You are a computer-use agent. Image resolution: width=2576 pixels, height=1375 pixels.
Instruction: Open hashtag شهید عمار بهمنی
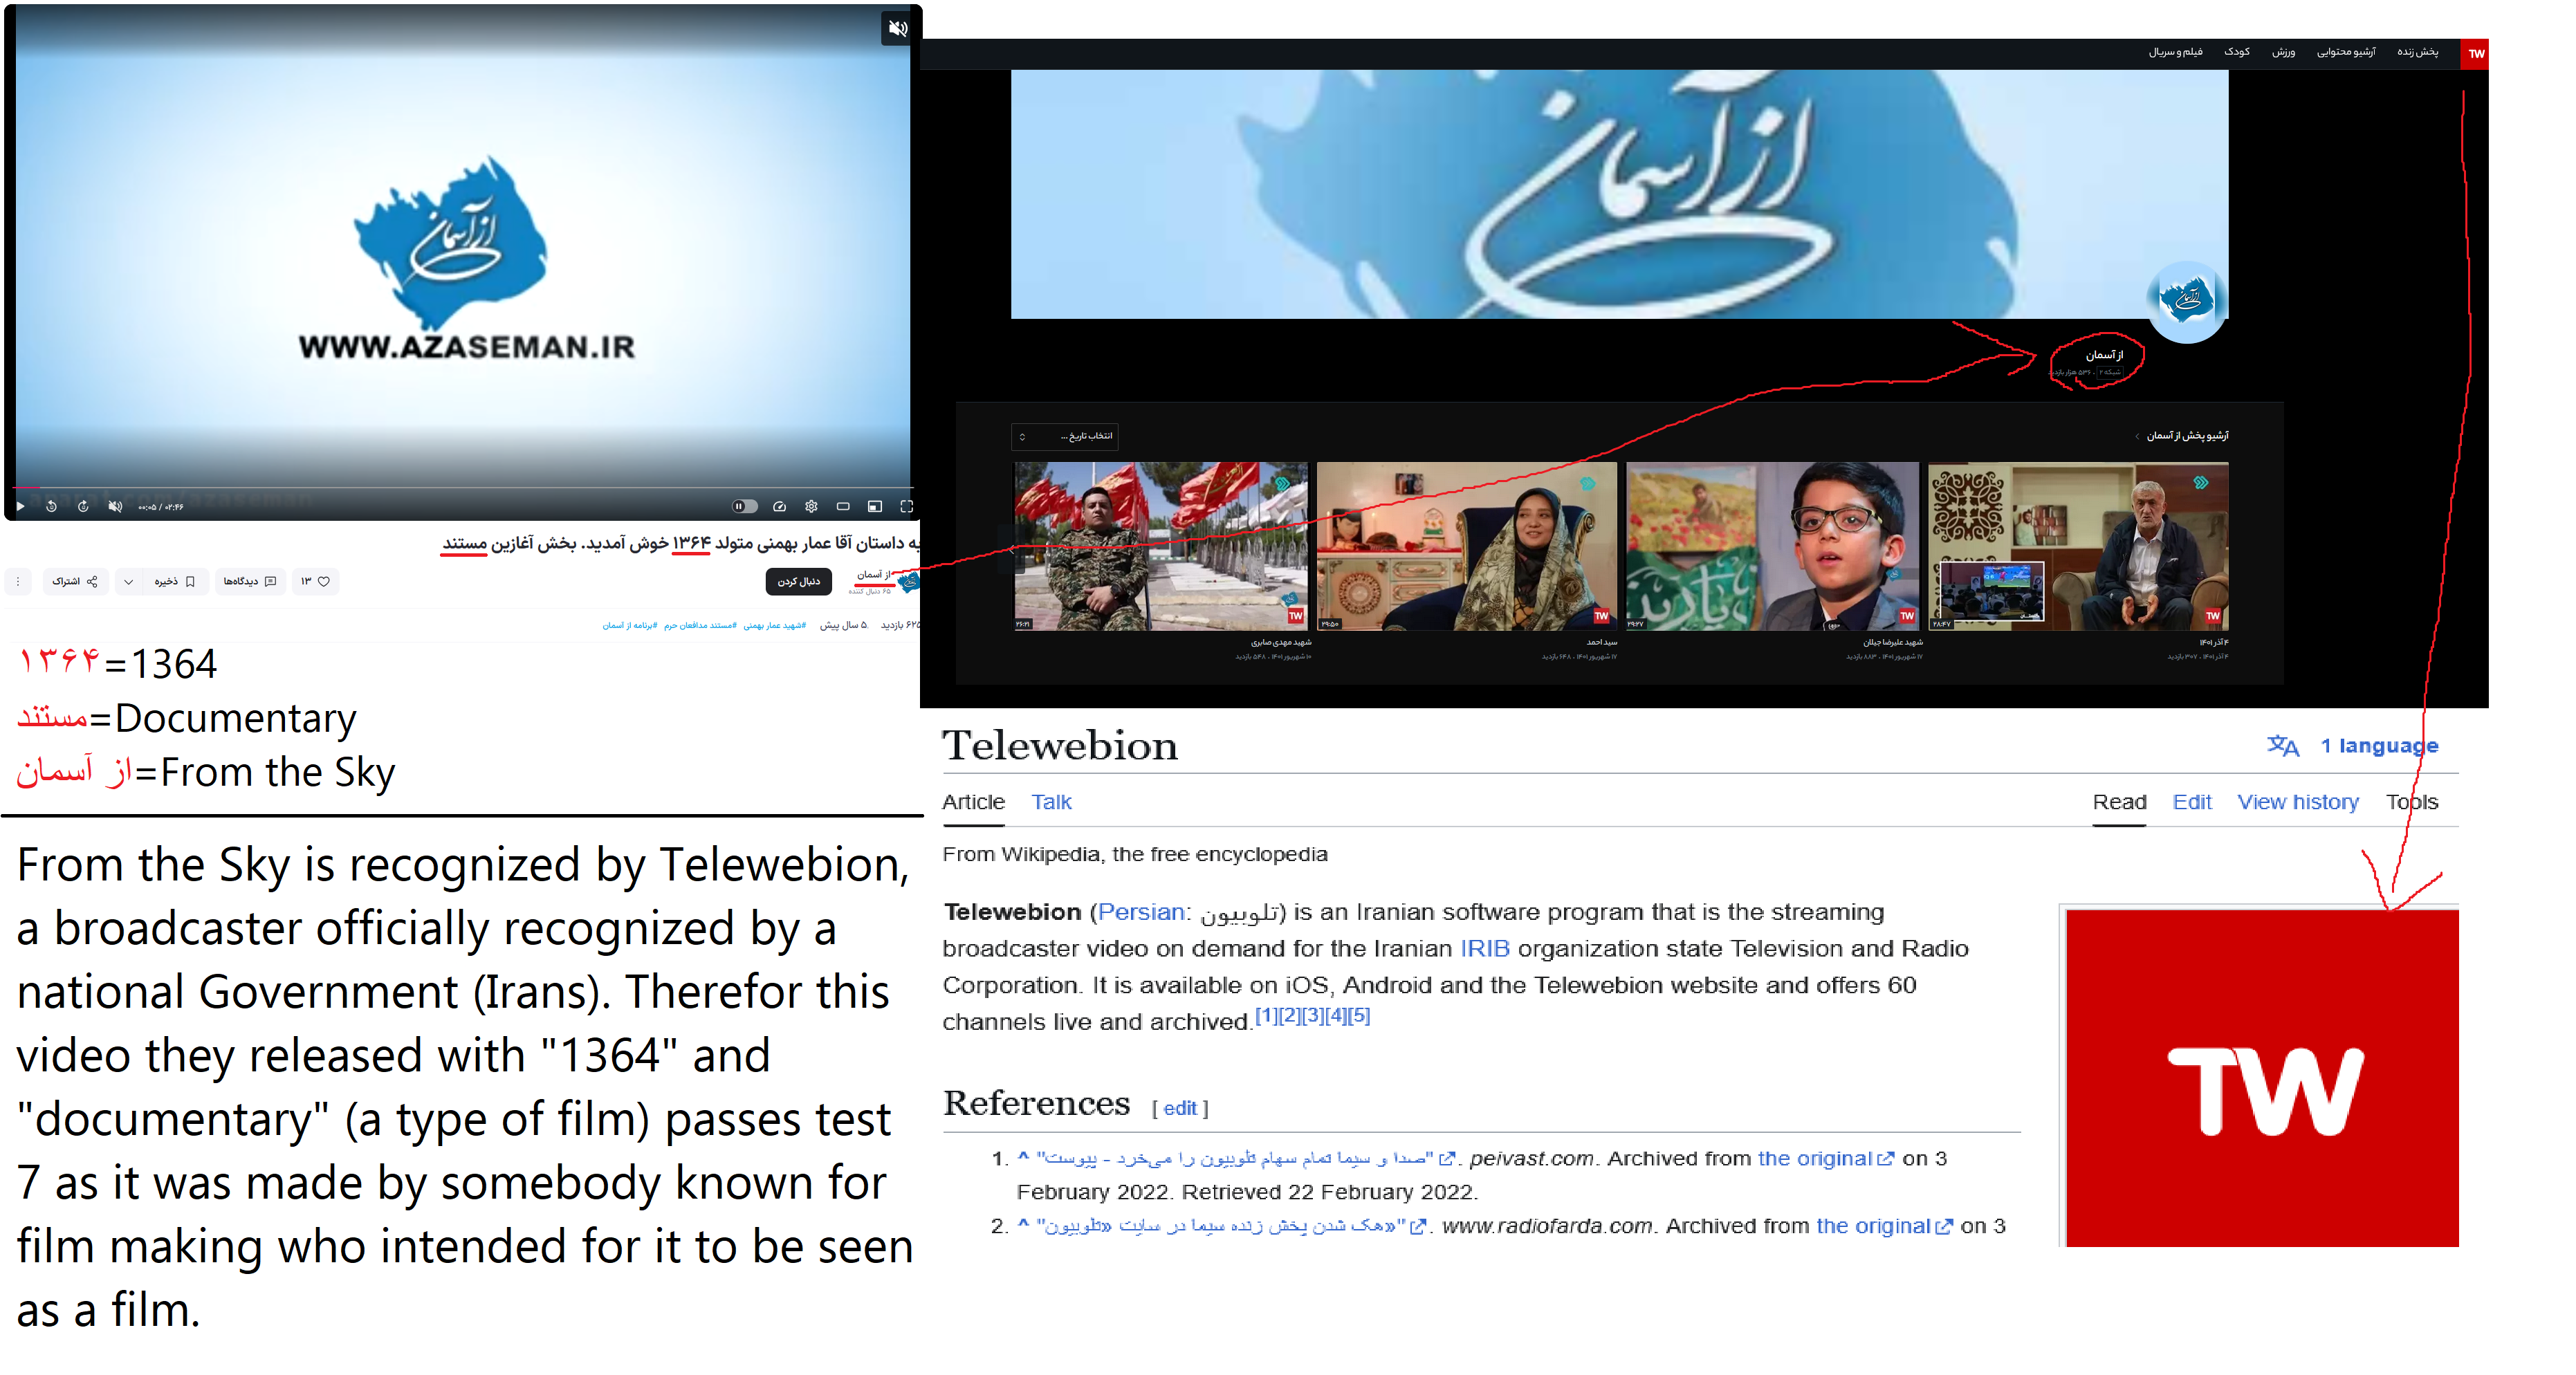click(774, 625)
